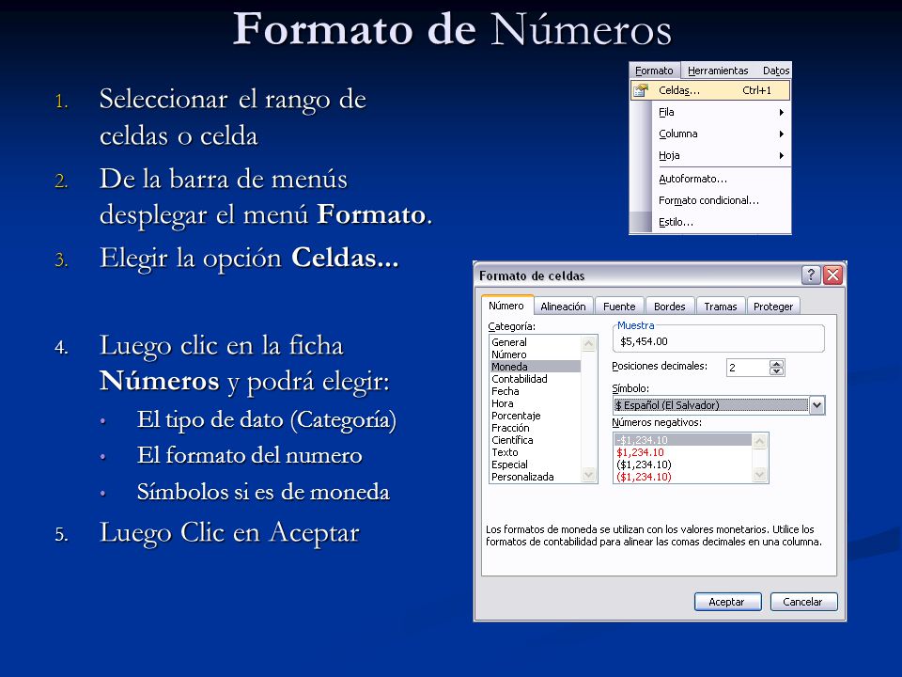902x677 pixels.
Task: Select Científica category
Action: pos(535,440)
